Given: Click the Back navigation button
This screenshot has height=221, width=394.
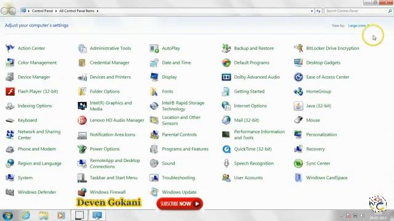Looking at the screenshot, I should click(5, 11).
